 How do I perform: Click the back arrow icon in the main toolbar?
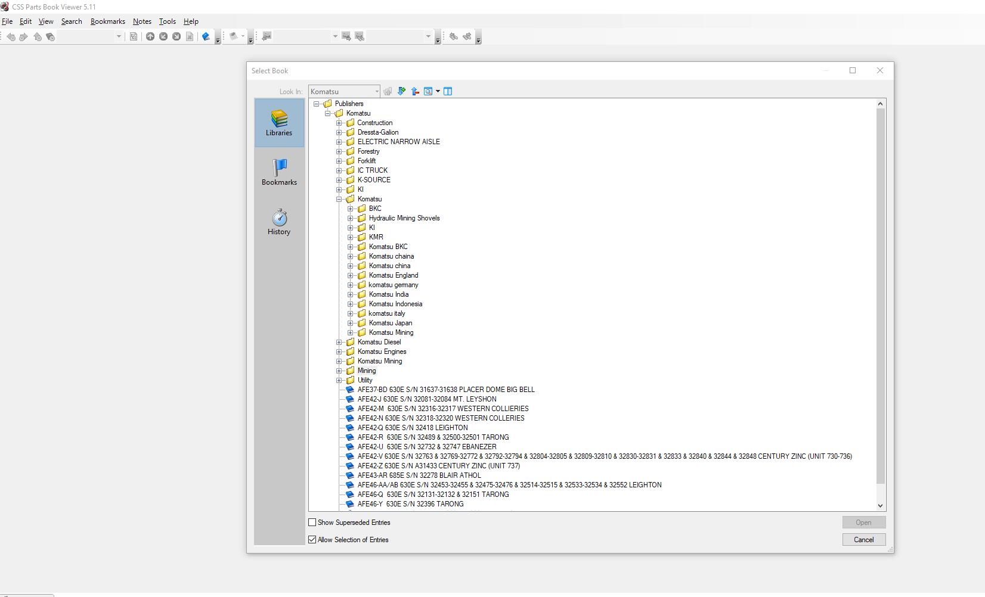point(11,36)
